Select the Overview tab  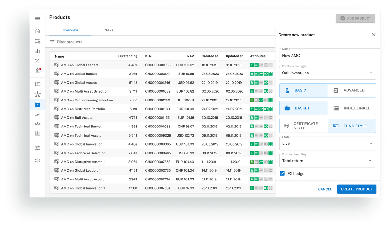click(70, 30)
